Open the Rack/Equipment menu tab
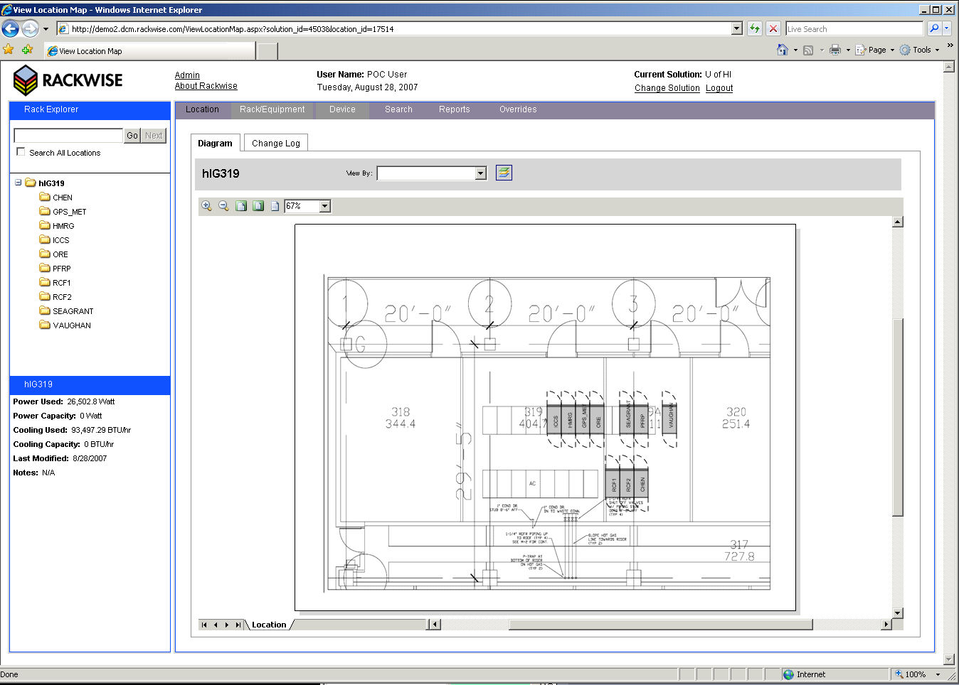959x685 pixels. click(272, 109)
